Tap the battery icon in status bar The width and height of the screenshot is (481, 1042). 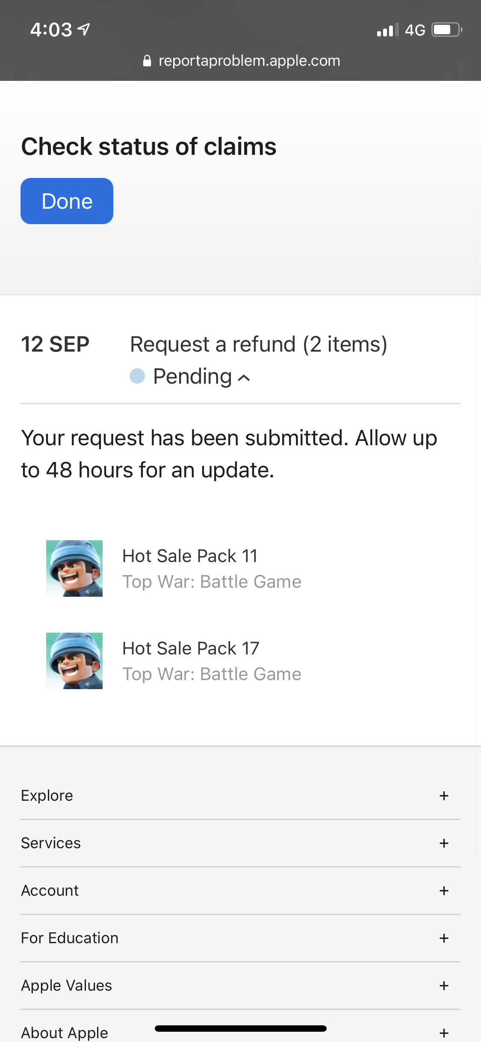point(446,30)
